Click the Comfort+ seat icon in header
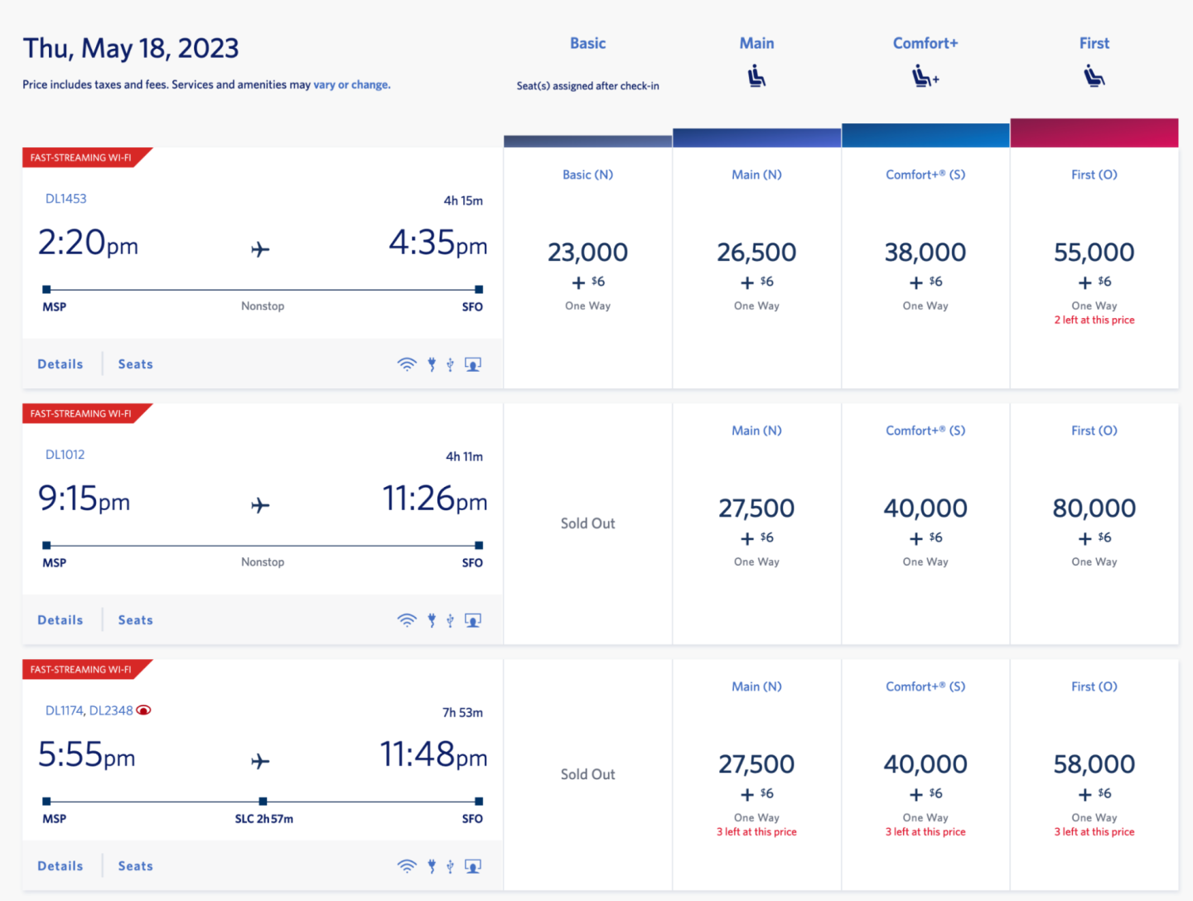The width and height of the screenshot is (1193, 901). (x=925, y=78)
